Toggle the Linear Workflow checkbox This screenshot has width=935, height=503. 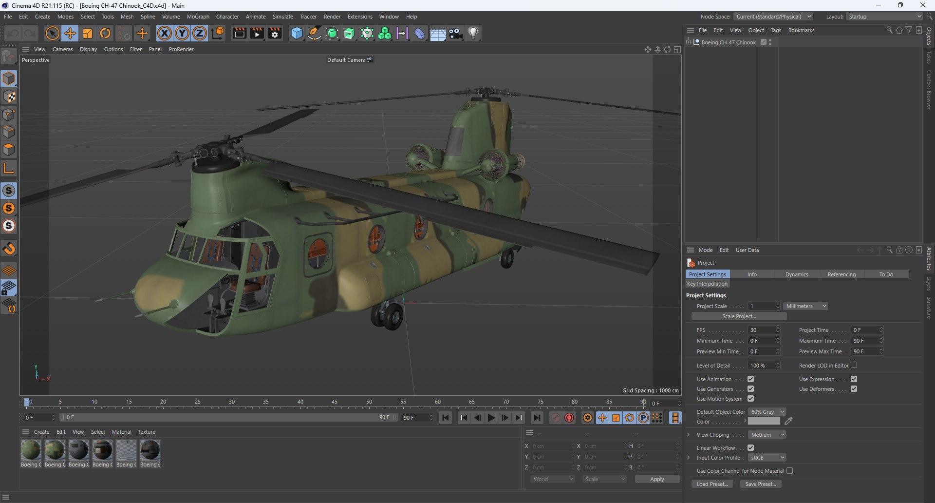coord(750,448)
